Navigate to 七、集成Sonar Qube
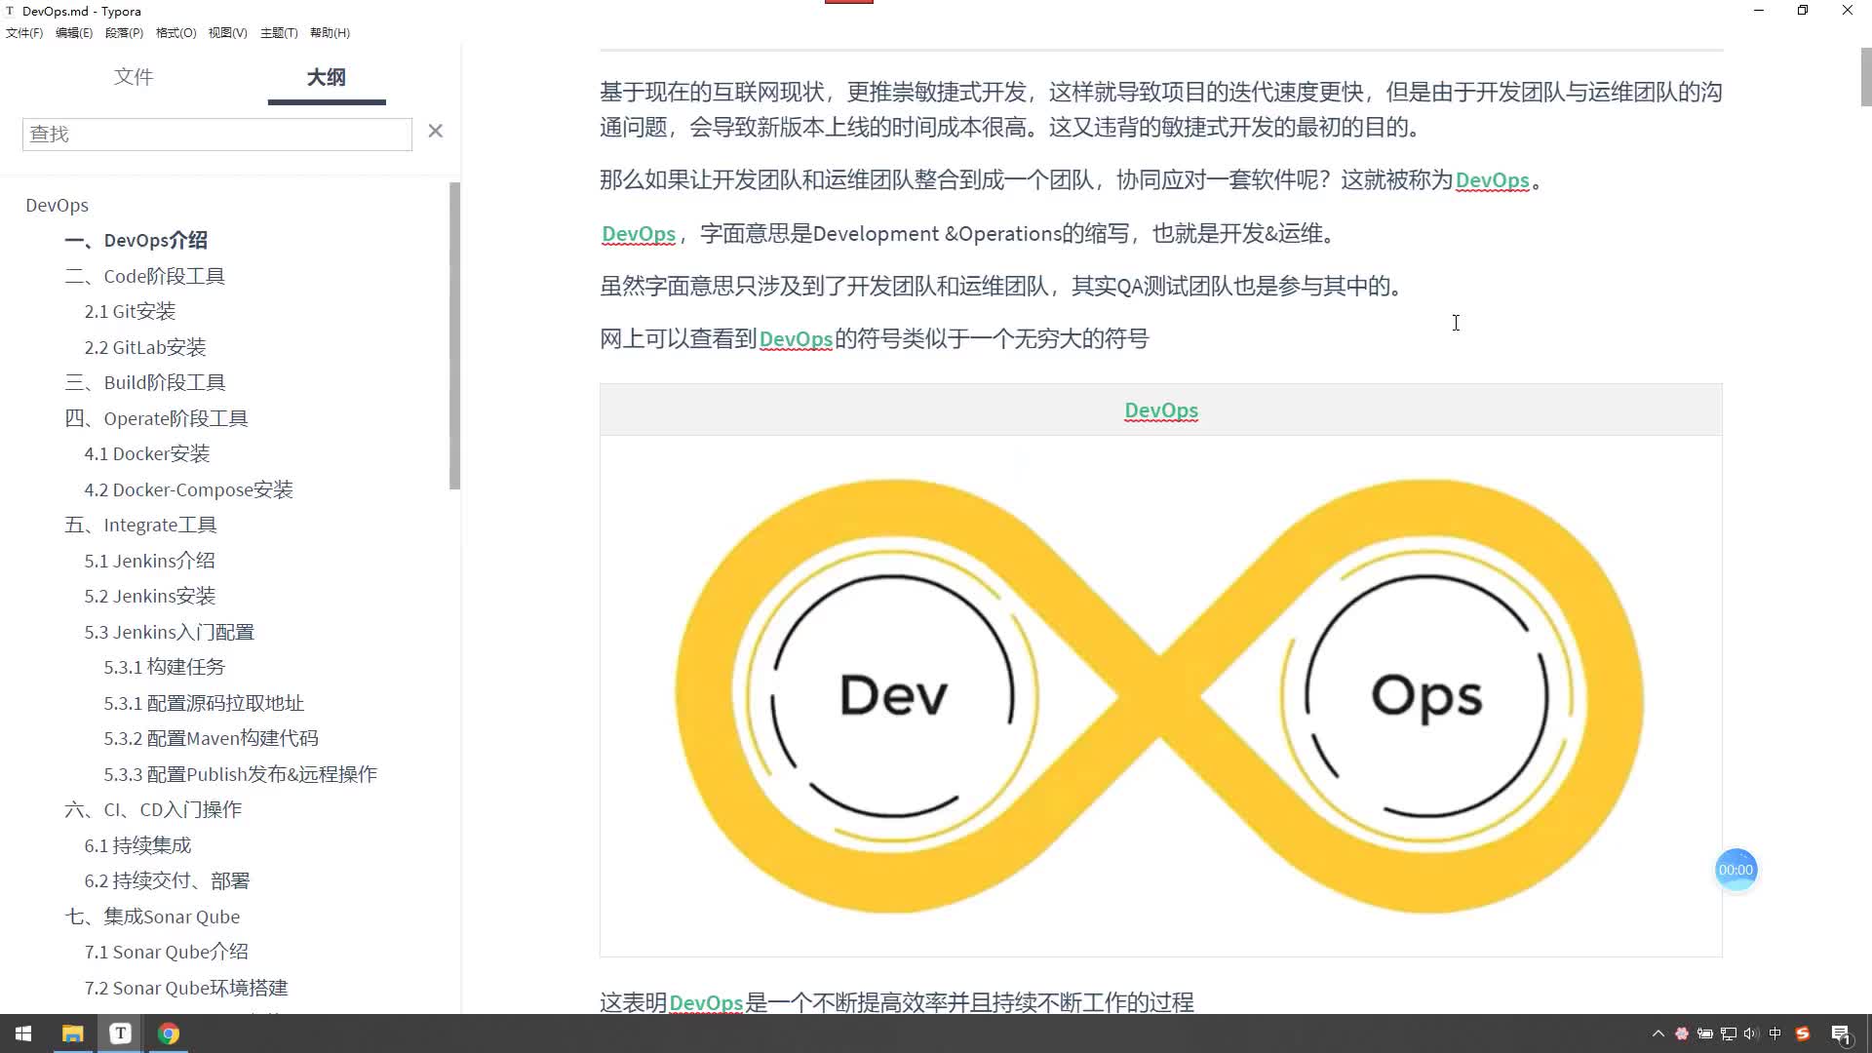 152,916
